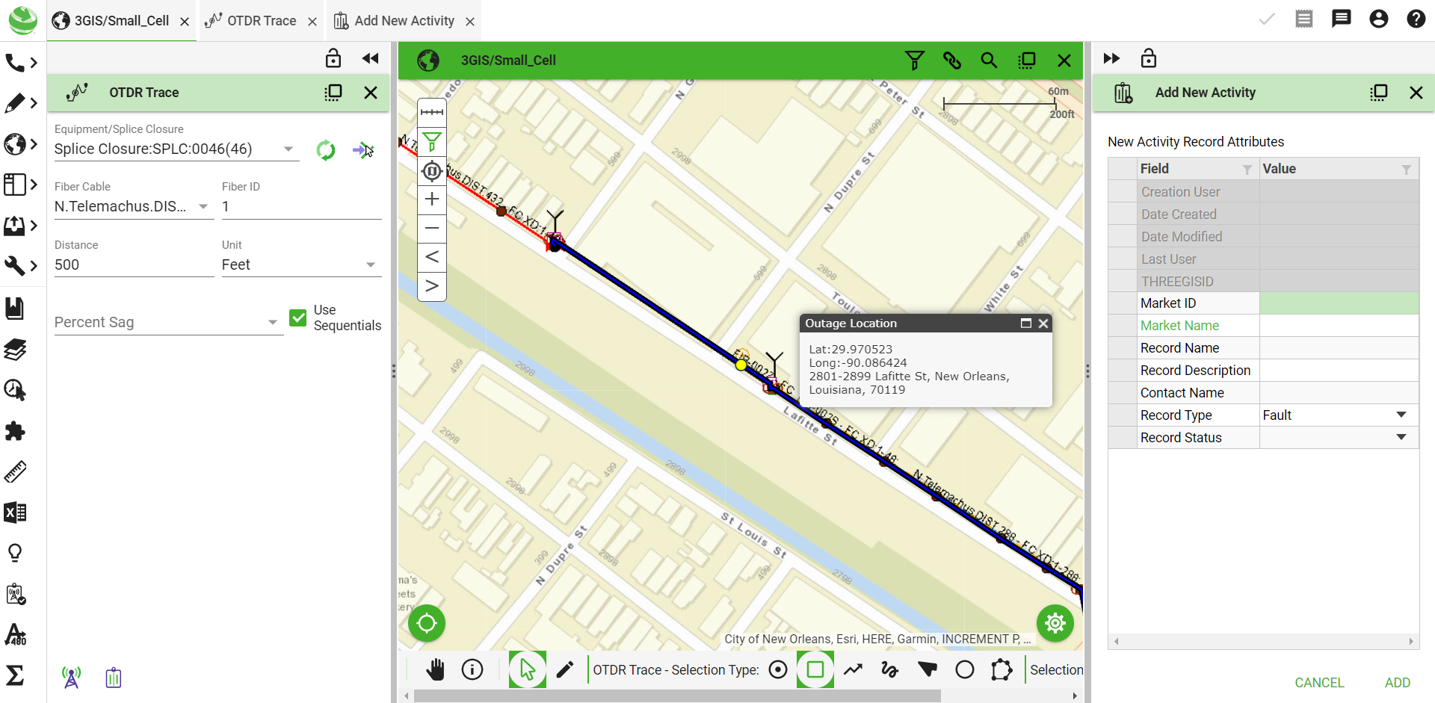The width and height of the screenshot is (1435, 703).
Task: Open the Identify info tool on the map
Action: coord(473,669)
